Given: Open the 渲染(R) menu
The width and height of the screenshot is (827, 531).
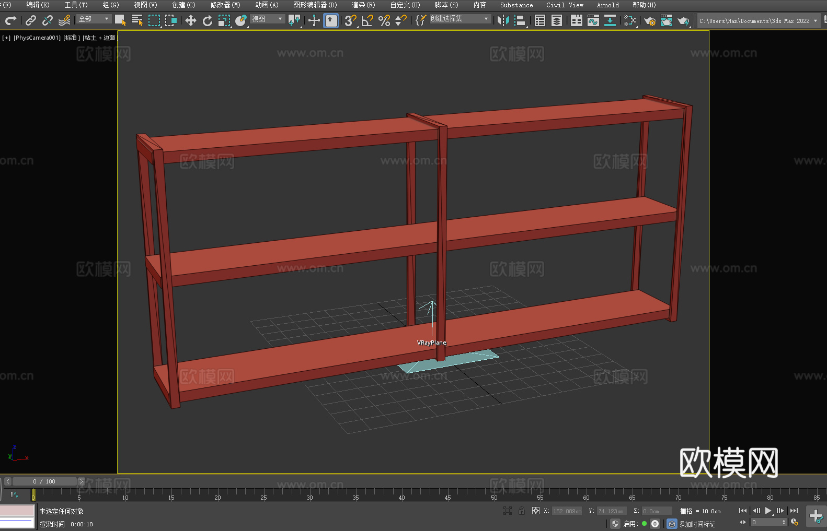Looking at the screenshot, I should 364,5.
